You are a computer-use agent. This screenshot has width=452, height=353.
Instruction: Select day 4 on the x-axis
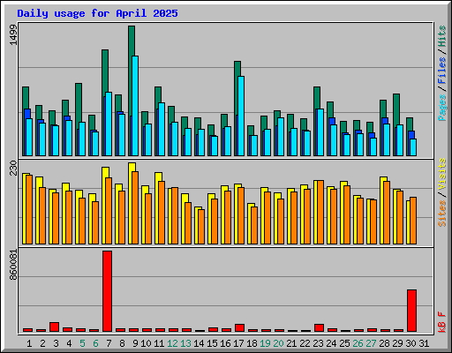coord(69,343)
